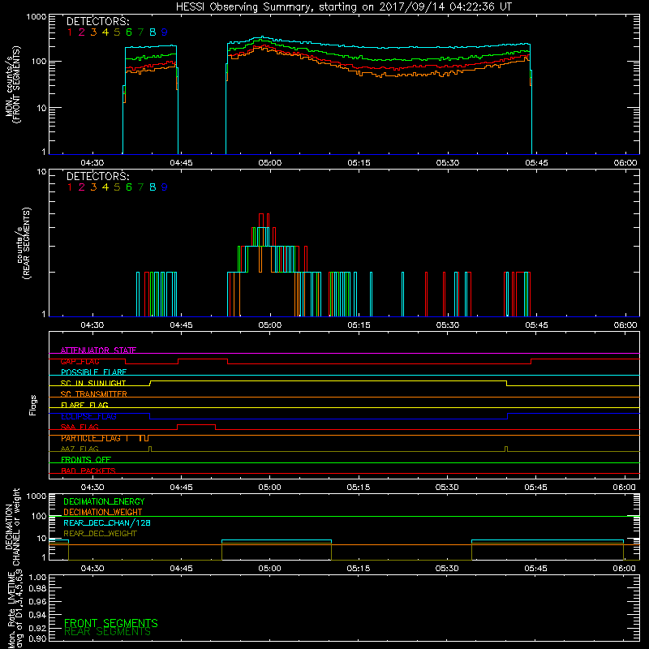Screen dimensions: 649x649
Task: Select the GAP_FLAG label
Action: click(x=80, y=361)
